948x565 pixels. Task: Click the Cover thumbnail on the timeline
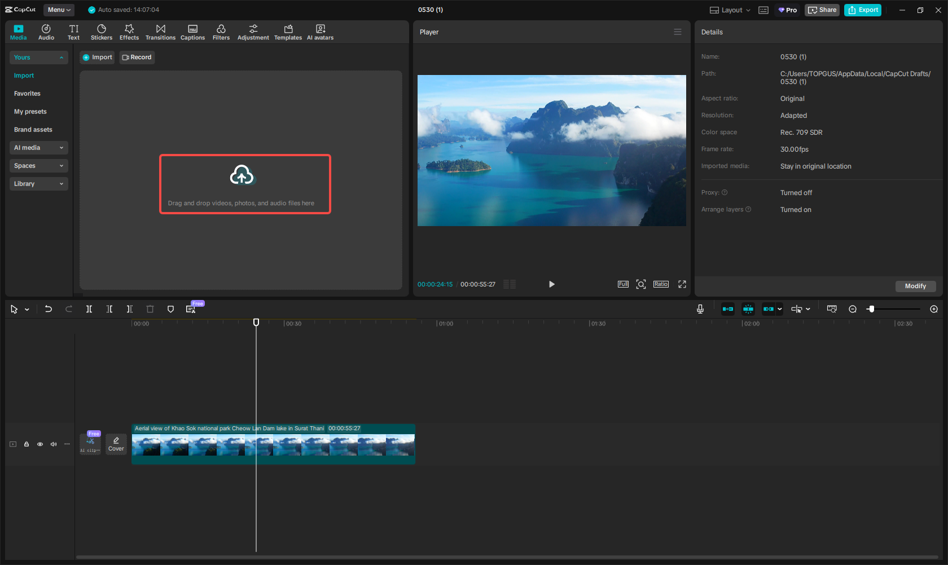point(116,443)
